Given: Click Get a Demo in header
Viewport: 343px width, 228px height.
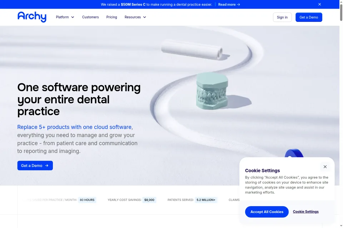Looking at the screenshot, I should point(309,17).
